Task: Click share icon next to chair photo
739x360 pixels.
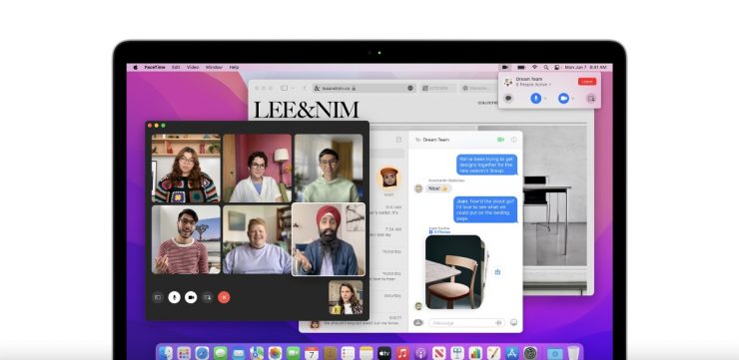Action: click(x=497, y=272)
